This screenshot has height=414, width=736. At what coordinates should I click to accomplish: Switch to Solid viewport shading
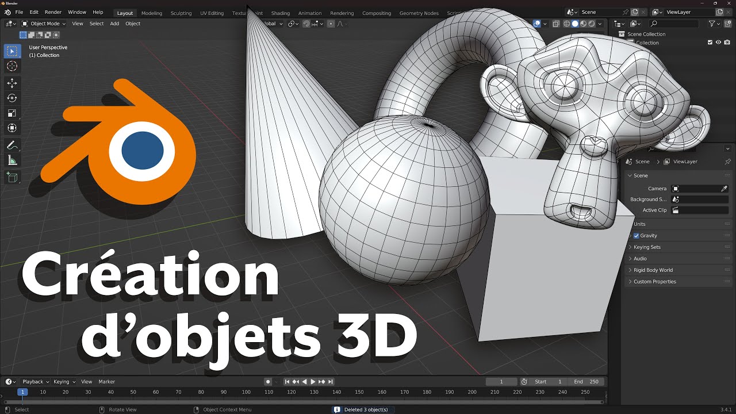point(575,24)
